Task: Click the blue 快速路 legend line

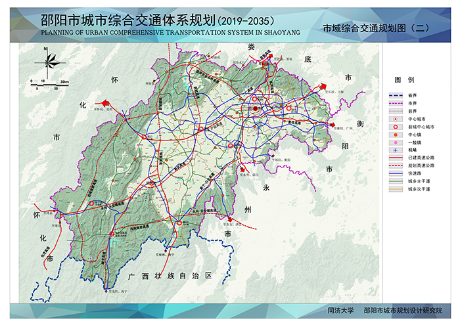Action: (394, 173)
